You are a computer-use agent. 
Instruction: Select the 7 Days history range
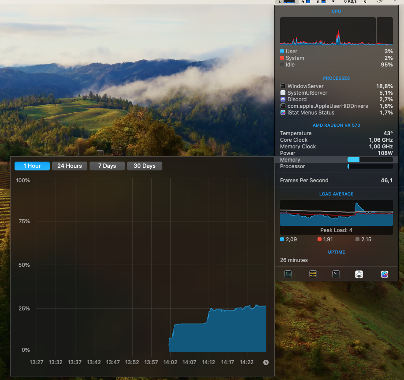107,166
